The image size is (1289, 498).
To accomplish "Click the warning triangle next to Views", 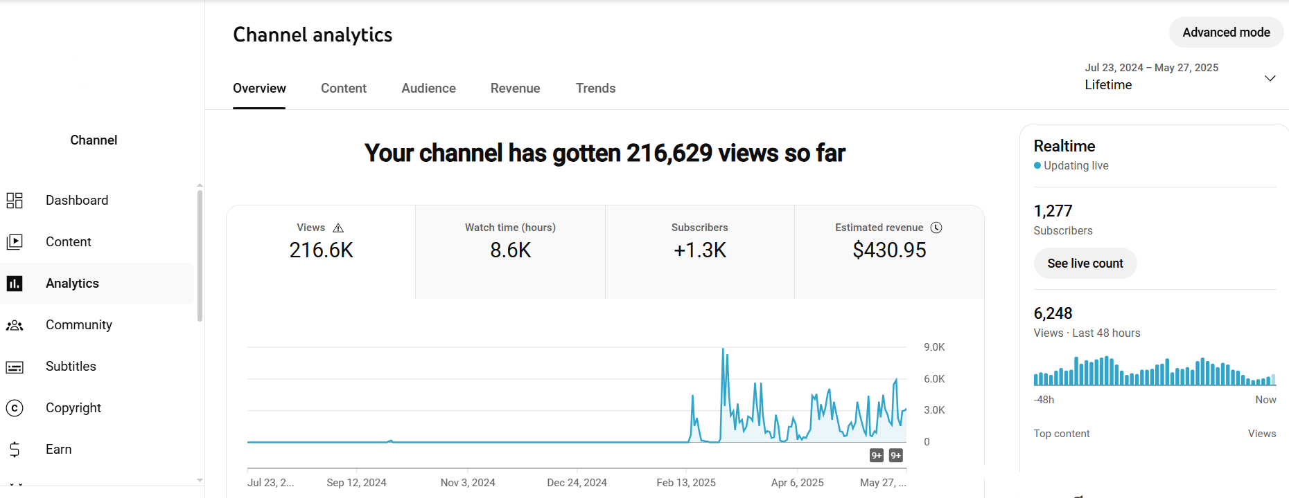I will click(x=338, y=228).
